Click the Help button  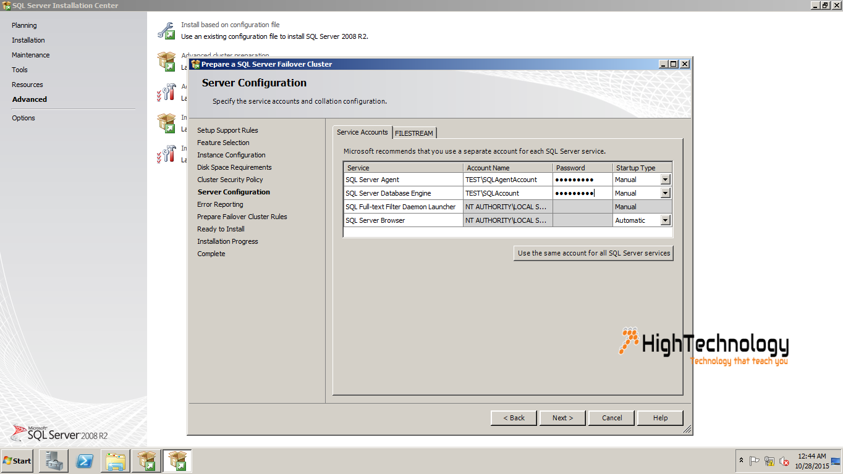[x=660, y=418]
